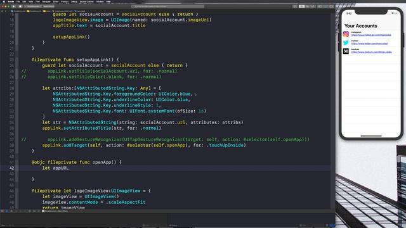Viewport: 406px width, 228px height.
Task: Open the Editor menu
Action: click(x=56, y=1)
